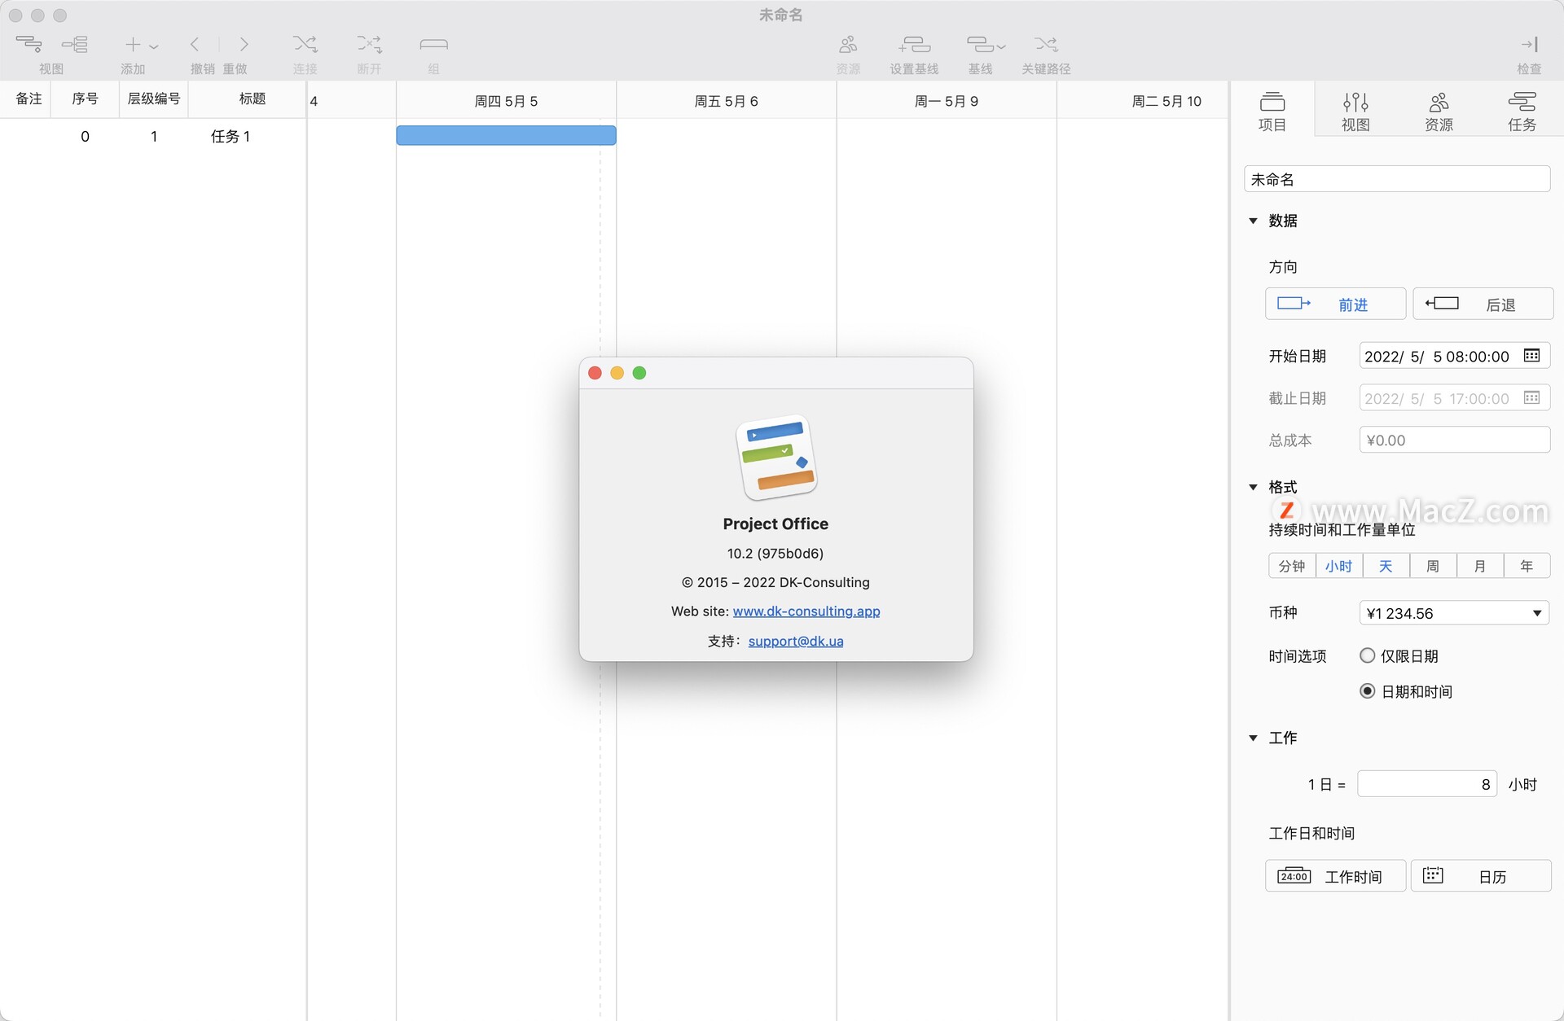The image size is (1564, 1021).
Task: Switch to the 资源 inspector tab
Action: 1439,111
